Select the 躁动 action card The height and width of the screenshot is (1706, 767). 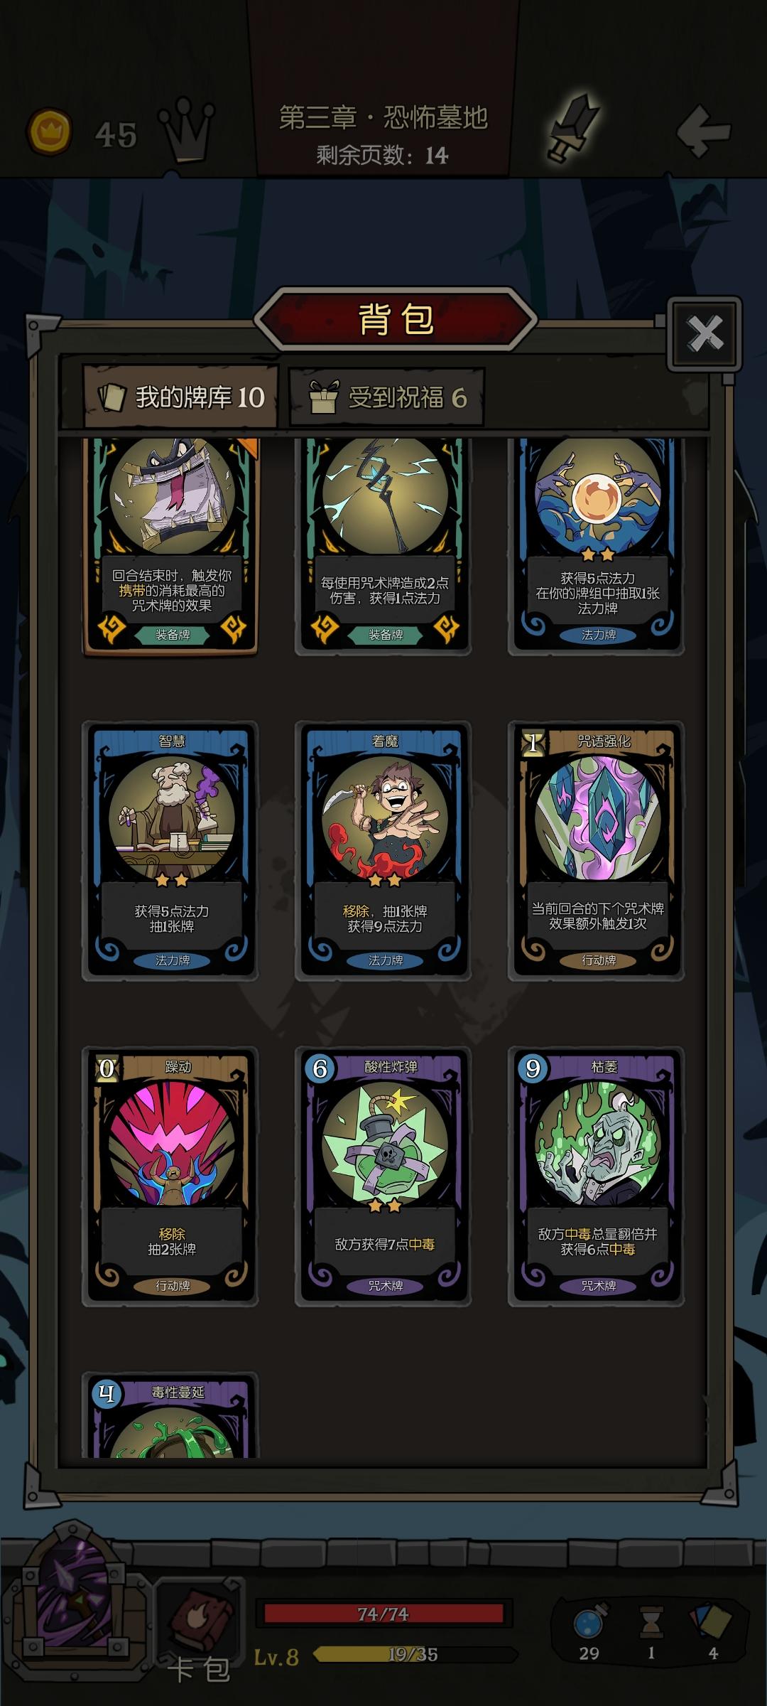tap(170, 1177)
